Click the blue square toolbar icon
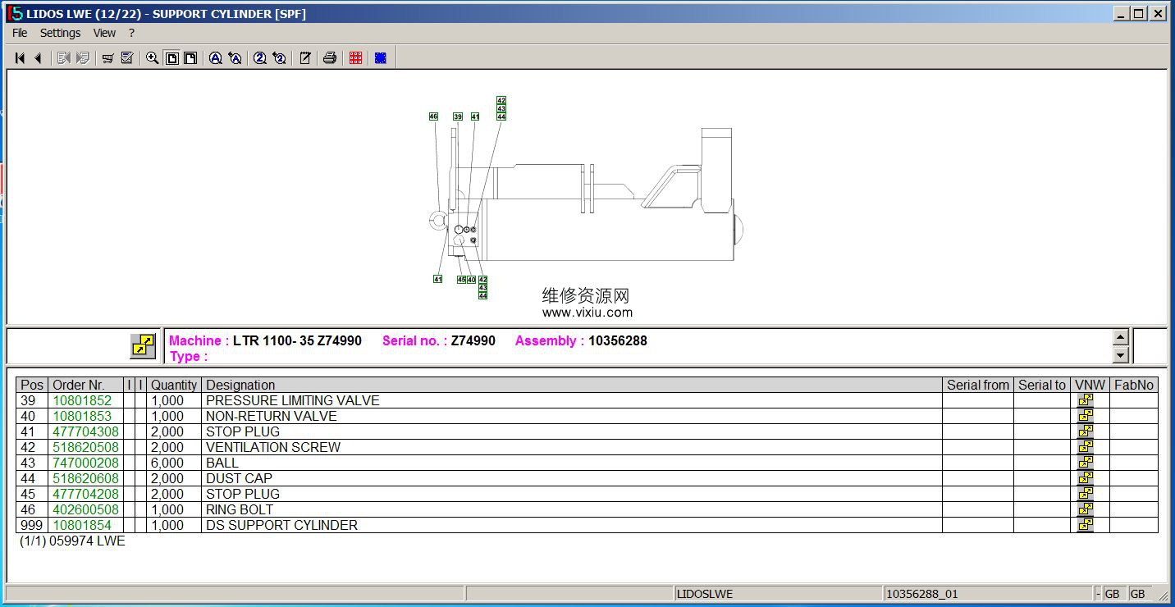This screenshot has width=1175, height=607. click(x=380, y=58)
